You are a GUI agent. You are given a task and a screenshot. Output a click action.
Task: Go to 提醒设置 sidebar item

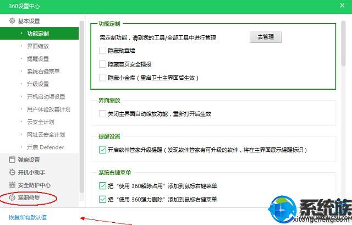[38, 59]
